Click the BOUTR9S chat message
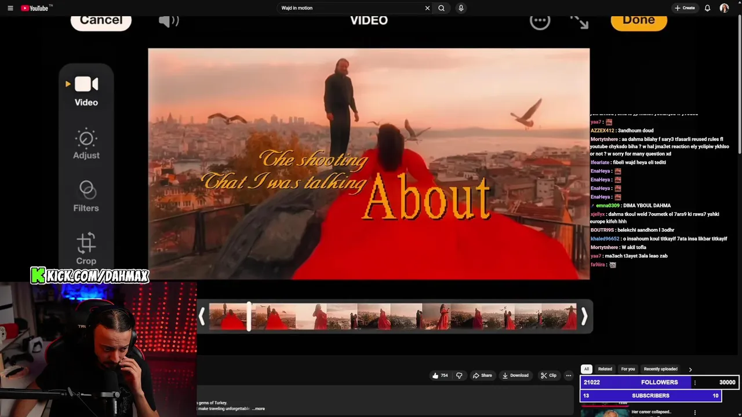742x417 pixels. point(632,230)
